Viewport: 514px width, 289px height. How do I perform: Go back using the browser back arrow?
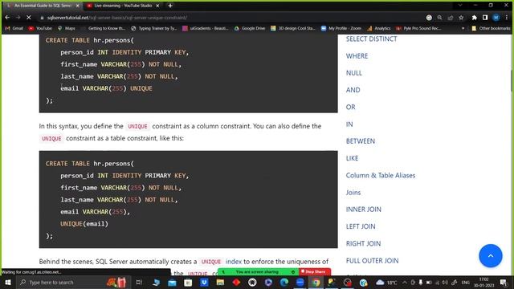coord(7,18)
